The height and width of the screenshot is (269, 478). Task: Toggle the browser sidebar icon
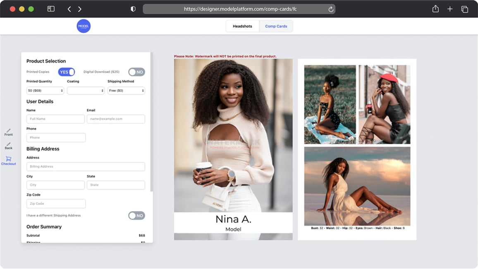51,9
